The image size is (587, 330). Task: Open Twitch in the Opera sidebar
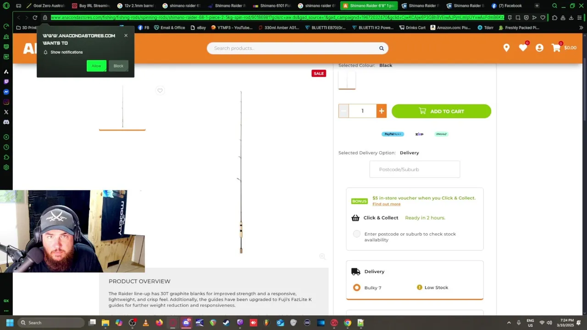click(x=6, y=82)
